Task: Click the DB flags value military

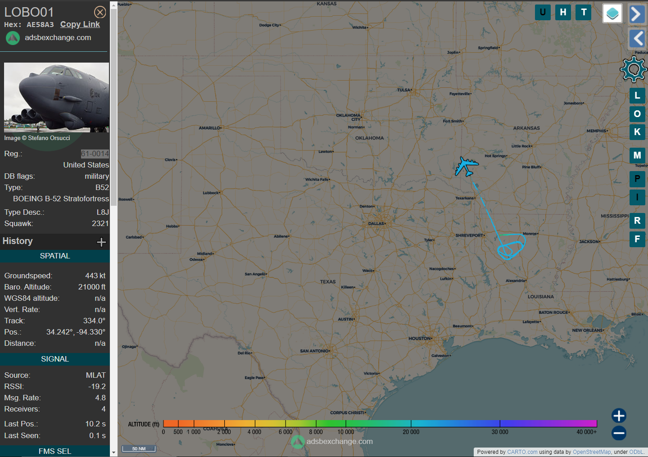Action: 97,176
